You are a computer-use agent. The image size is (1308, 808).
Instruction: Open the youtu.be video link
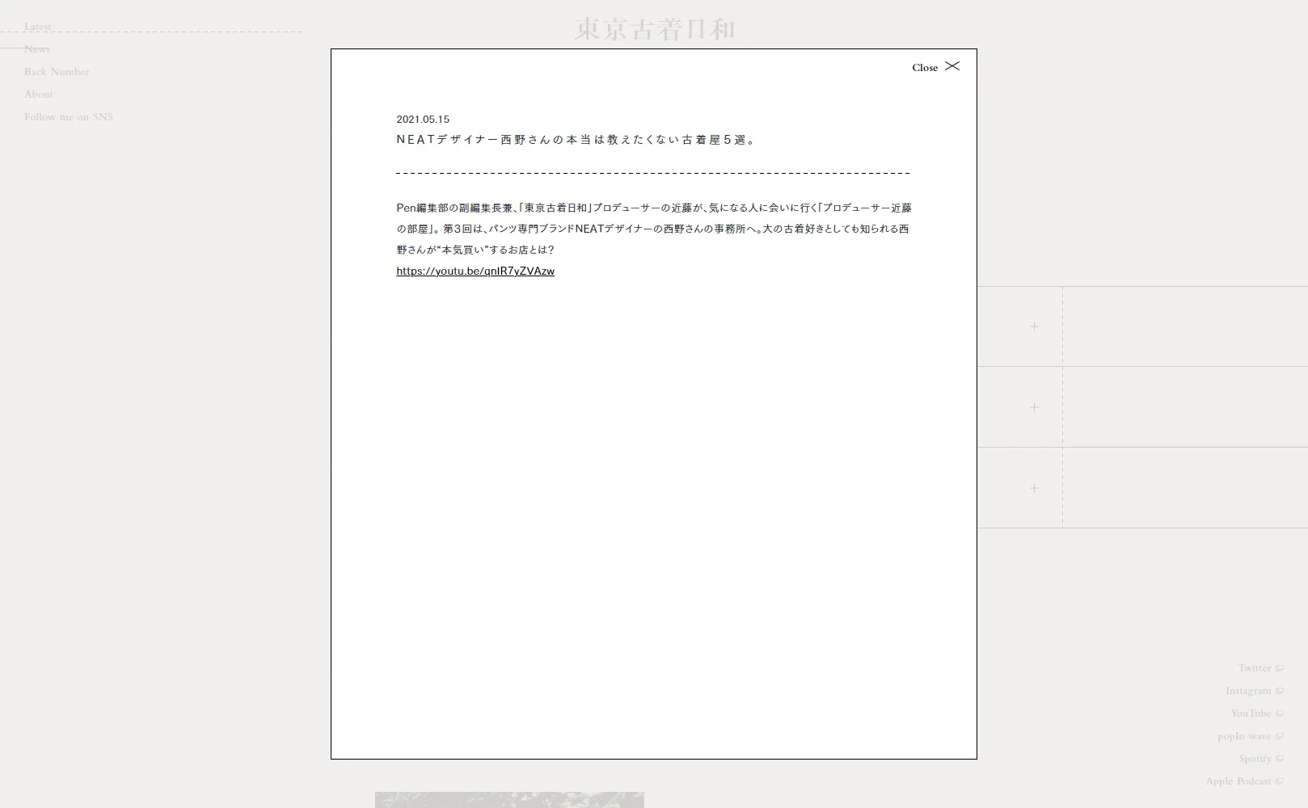(x=475, y=271)
